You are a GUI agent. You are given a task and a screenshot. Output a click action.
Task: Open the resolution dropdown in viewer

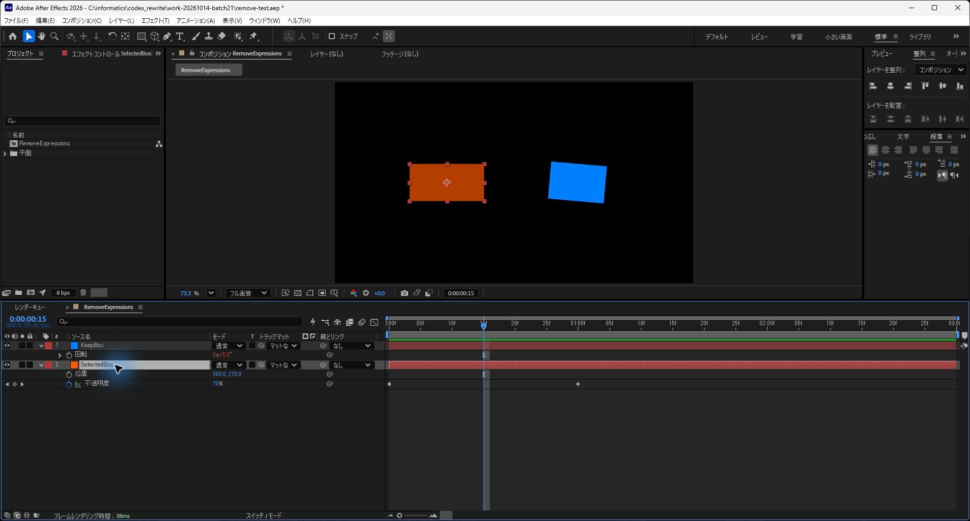248,293
